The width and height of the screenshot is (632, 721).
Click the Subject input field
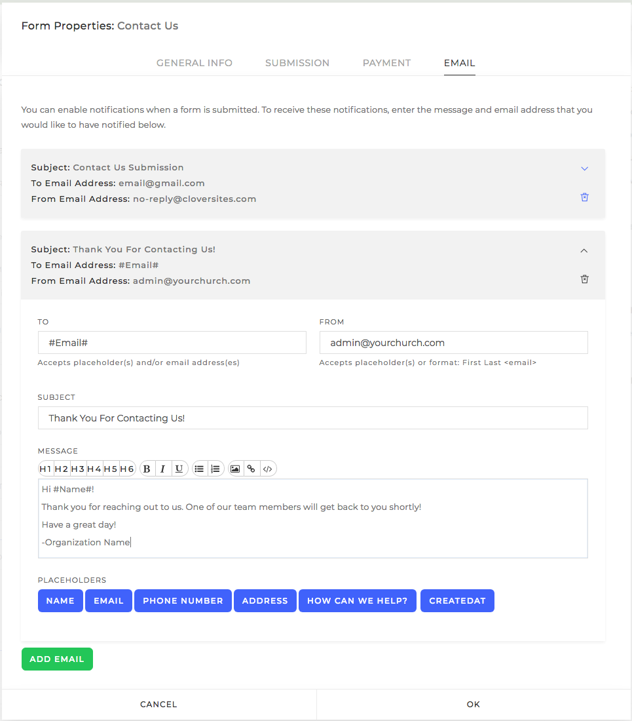click(x=312, y=418)
